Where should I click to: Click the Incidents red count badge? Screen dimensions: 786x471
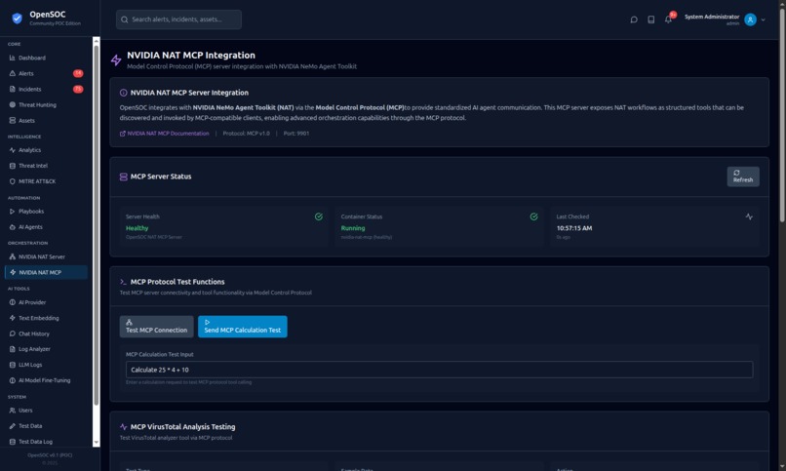click(78, 89)
